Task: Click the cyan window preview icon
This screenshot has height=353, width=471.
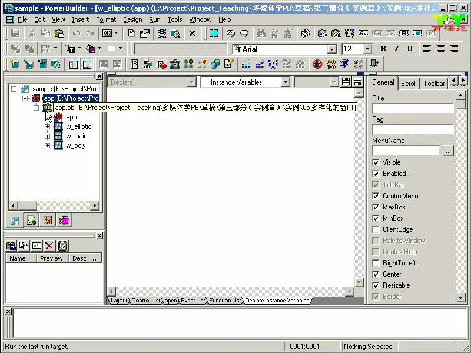Action: (214, 33)
